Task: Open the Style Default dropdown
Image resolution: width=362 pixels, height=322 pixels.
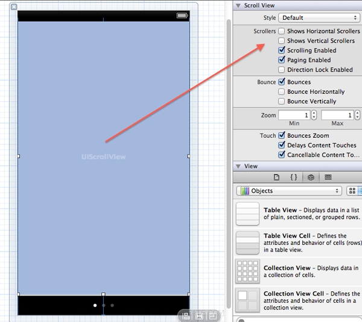Action: (319, 17)
